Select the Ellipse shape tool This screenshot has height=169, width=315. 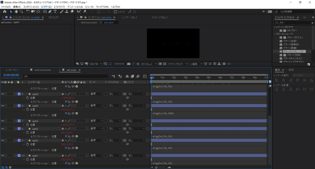pos(45,12)
